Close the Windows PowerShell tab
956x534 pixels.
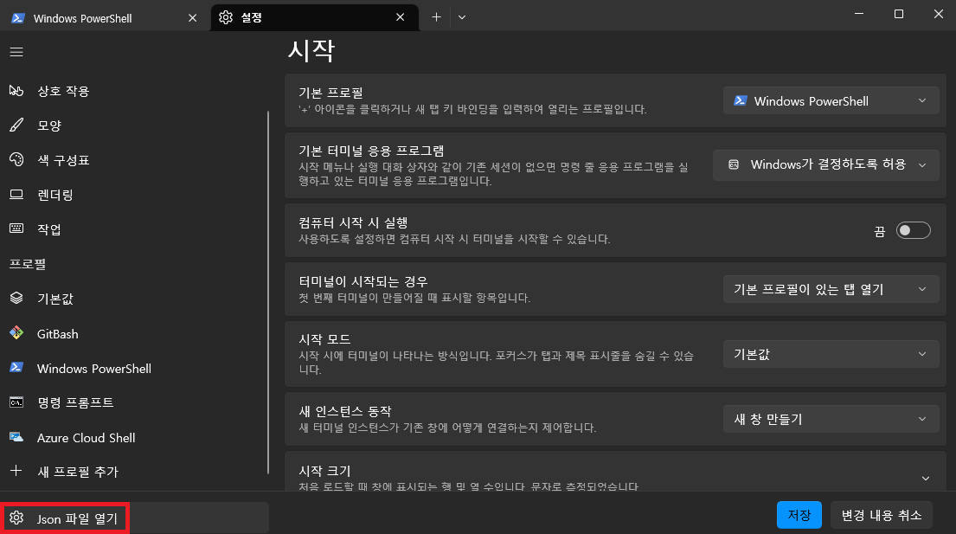tap(193, 17)
